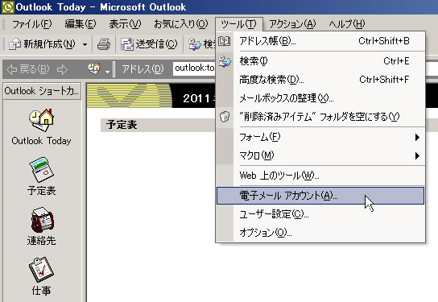438x302 pixels.
Task: Select アドレス帳(B)... menu entry
Action: pyautogui.click(x=320, y=41)
